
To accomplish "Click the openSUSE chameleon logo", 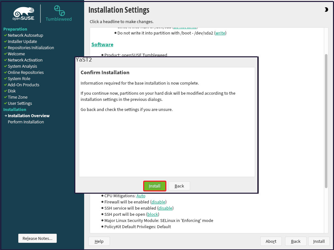I will [23, 14].
